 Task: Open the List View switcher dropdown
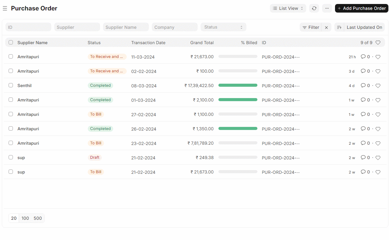[288, 8]
